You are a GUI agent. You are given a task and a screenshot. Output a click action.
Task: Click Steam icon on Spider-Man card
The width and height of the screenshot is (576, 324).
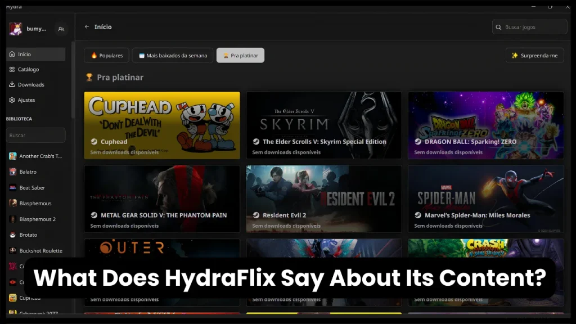coord(418,215)
